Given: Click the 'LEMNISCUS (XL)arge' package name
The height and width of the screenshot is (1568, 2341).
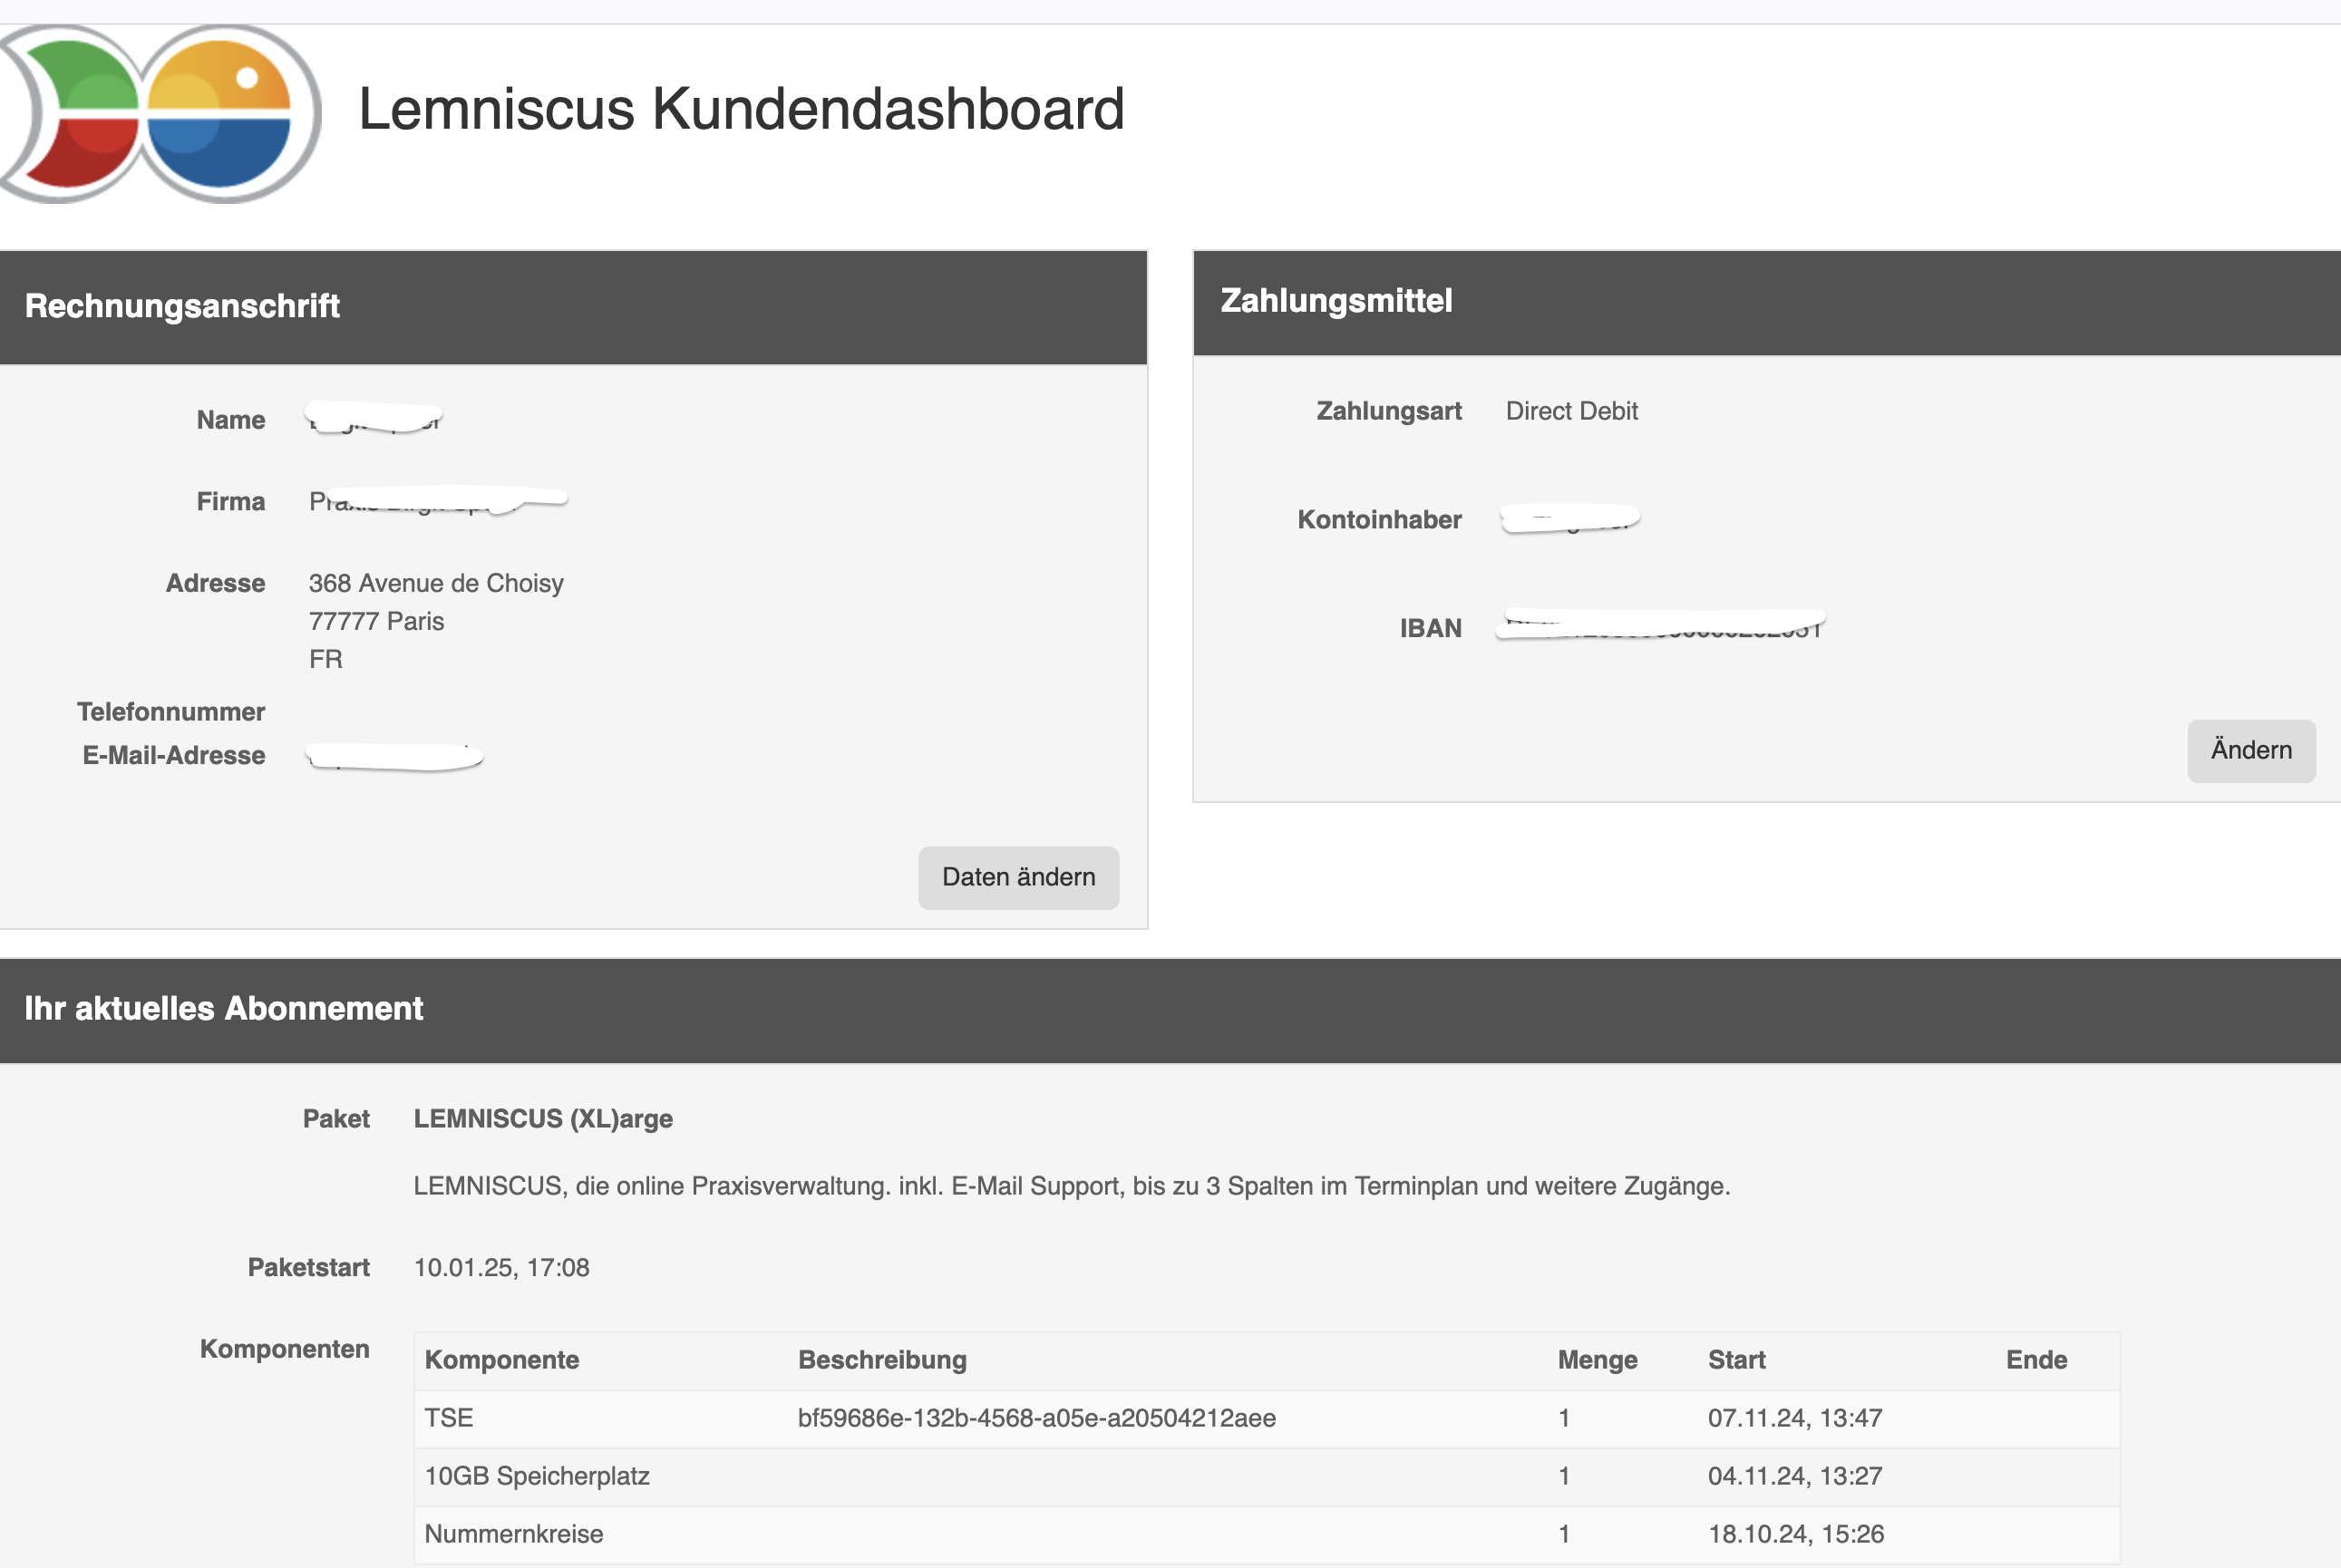Looking at the screenshot, I should pyautogui.click(x=543, y=1119).
